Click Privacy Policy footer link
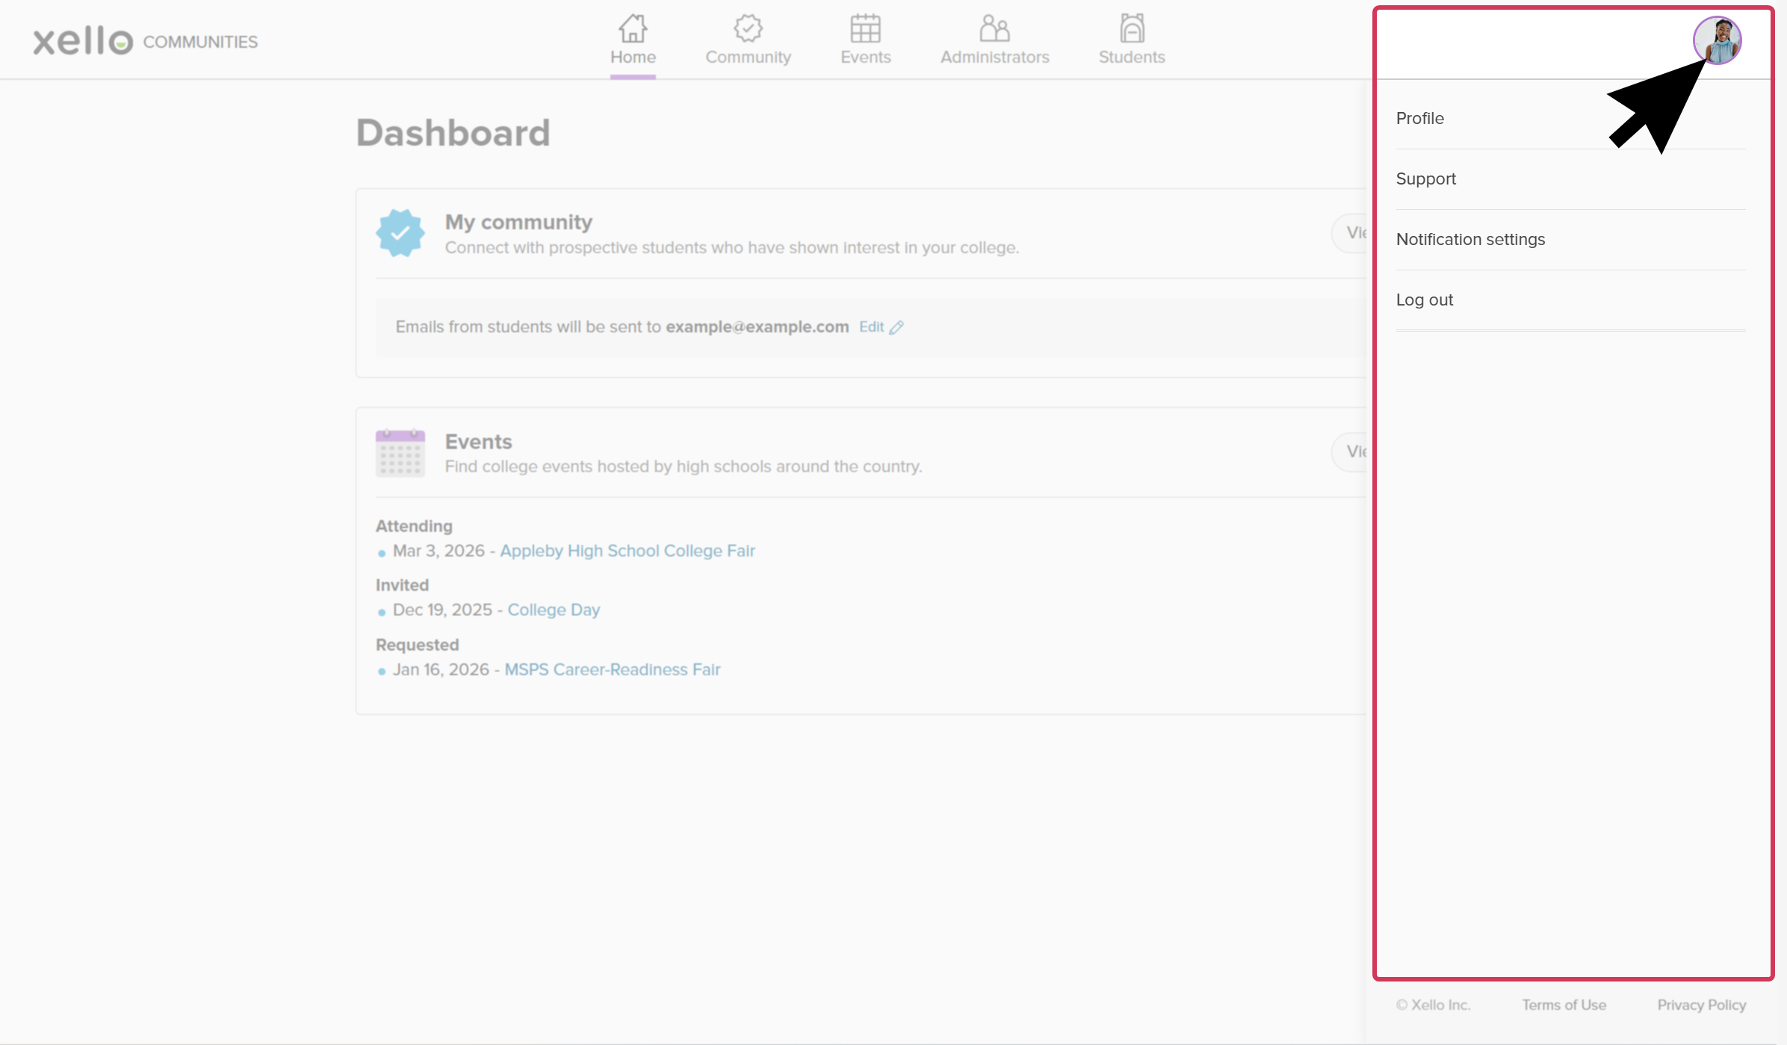This screenshot has width=1787, height=1045. pos(1701,1005)
